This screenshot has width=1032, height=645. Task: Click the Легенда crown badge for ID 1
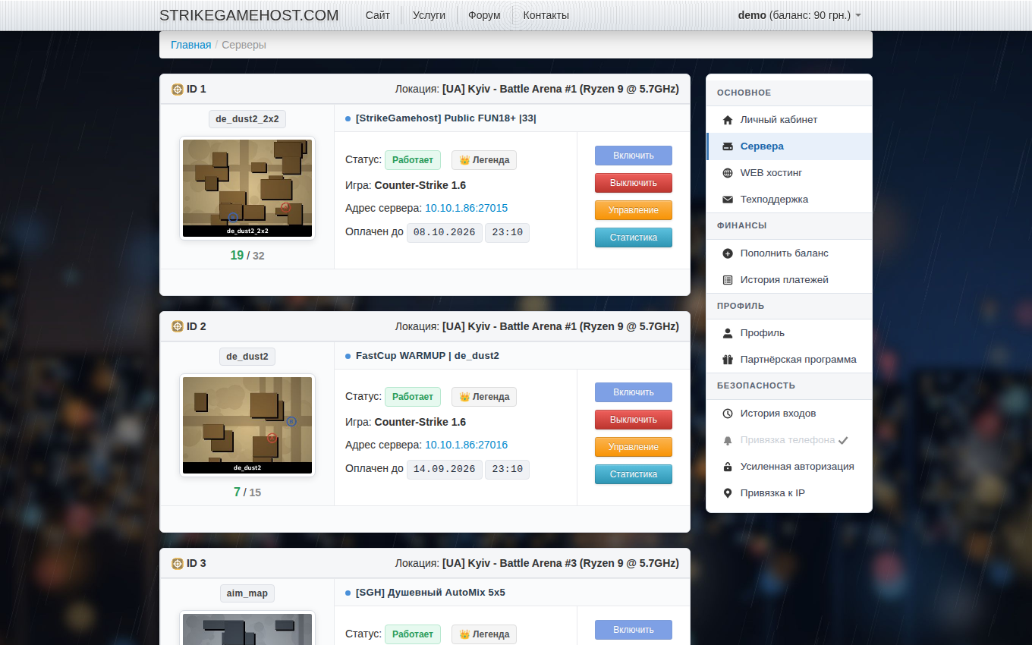click(484, 160)
